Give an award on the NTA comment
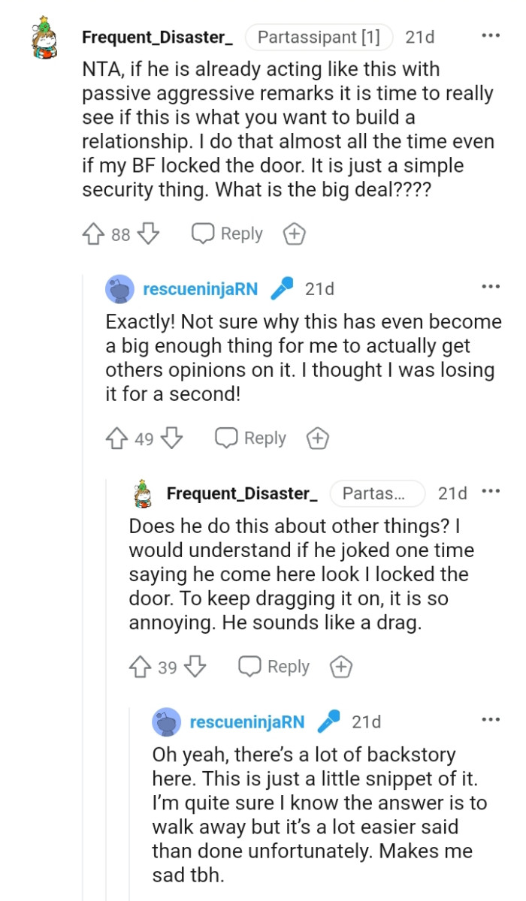526x901 pixels. click(294, 234)
